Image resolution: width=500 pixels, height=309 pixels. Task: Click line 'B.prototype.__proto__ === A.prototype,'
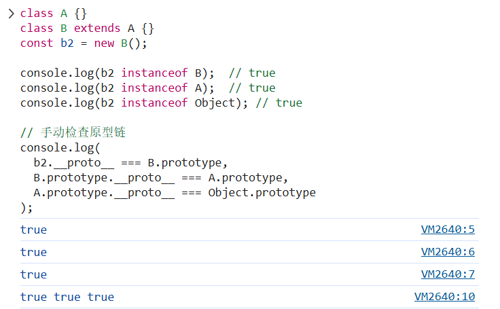pyautogui.click(x=161, y=178)
